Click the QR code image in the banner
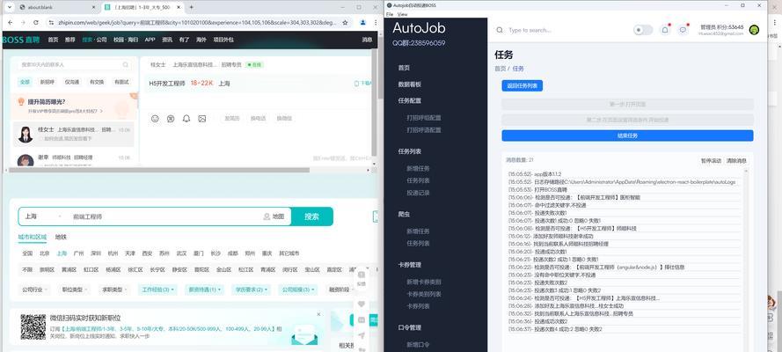 pyautogui.click(x=33, y=326)
